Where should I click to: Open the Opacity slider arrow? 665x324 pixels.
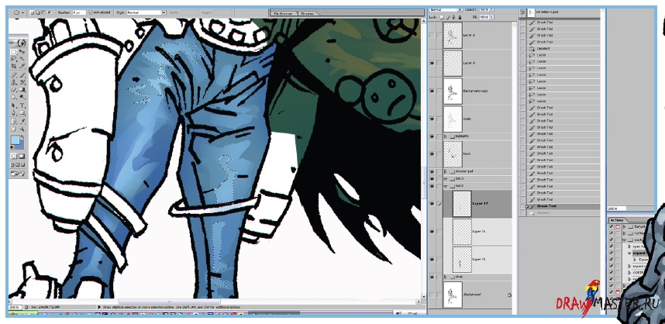point(491,10)
